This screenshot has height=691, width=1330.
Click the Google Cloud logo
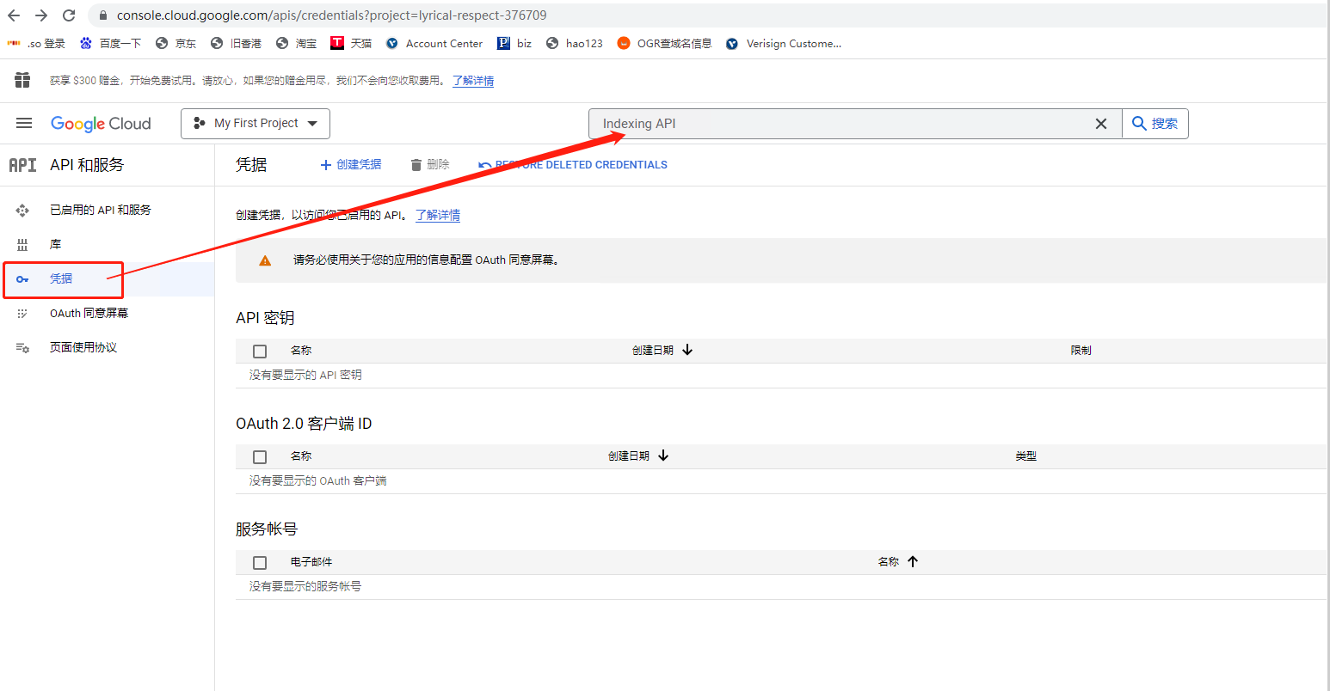[x=101, y=123]
